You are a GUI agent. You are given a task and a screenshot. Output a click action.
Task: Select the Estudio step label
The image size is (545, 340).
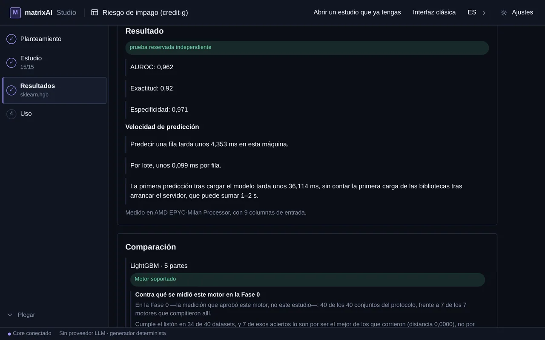click(x=31, y=58)
